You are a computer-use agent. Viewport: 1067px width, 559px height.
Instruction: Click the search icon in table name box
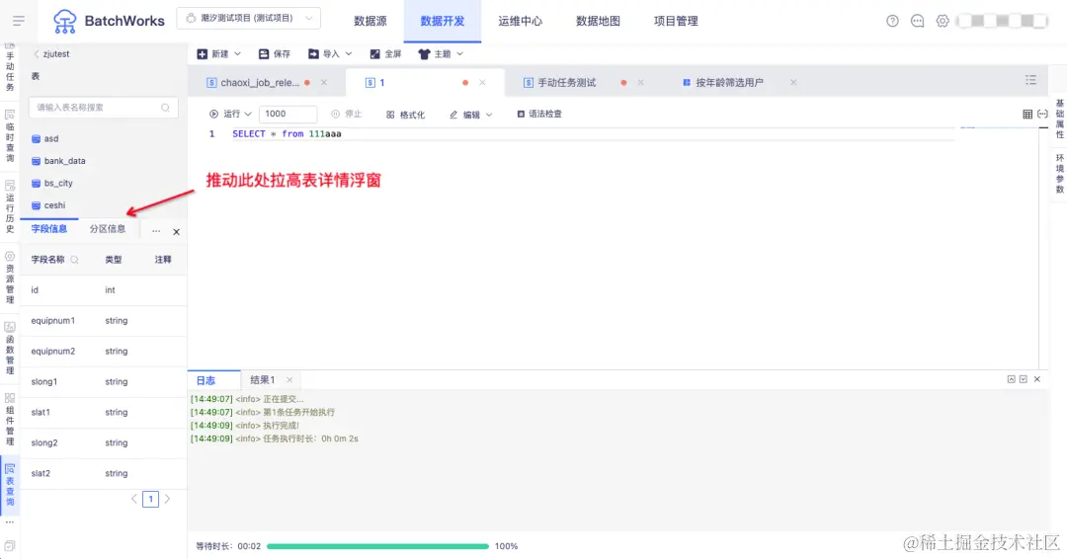(165, 108)
